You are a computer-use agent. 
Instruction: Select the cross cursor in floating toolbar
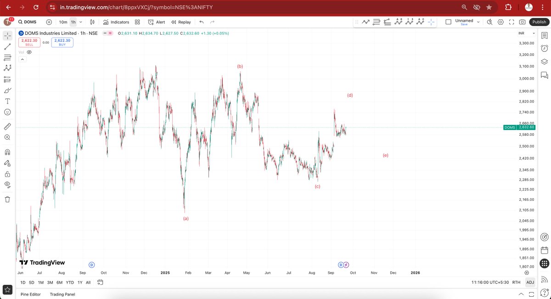click(431, 22)
